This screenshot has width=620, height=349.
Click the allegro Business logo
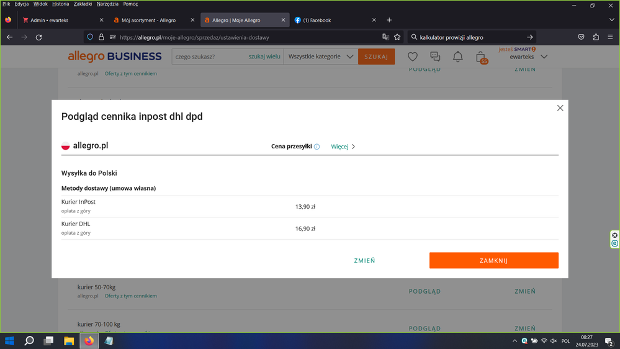click(115, 57)
